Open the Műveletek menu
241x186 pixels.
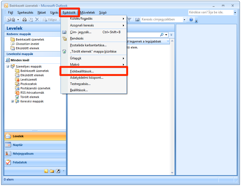pyautogui.click(x=87, y=13)
